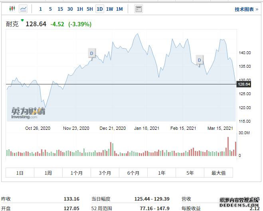The height and width of the screenshot is (211, 263).
Task: Click the 30.0M volume axis label
Action: [x=244, y=133]
